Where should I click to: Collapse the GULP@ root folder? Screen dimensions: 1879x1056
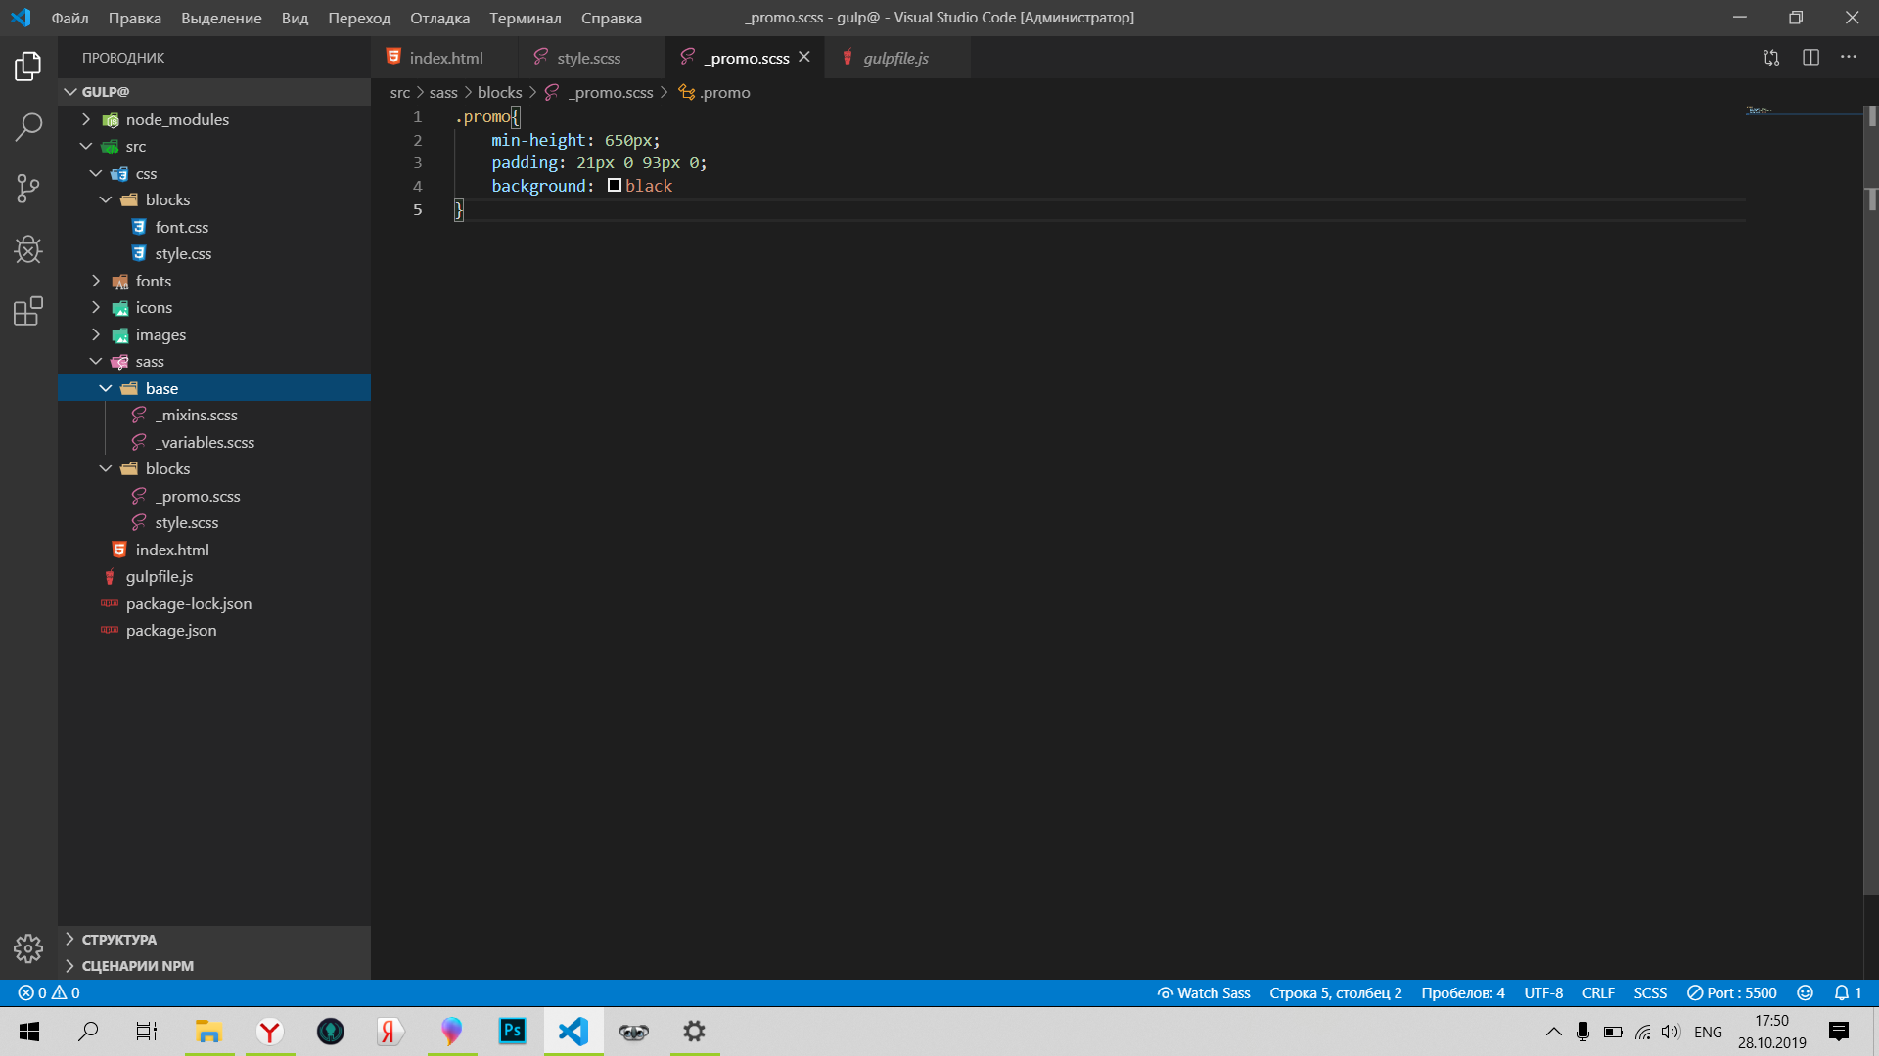click(70, 92)
